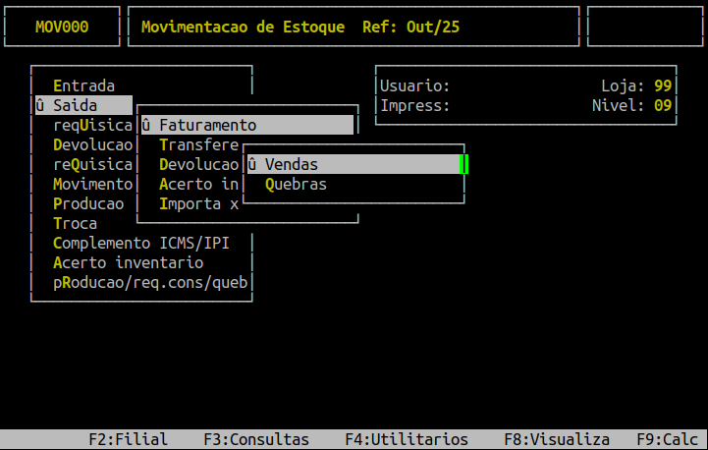
Task: Choose Acerto inventario menu item
Action: pyautogui.click(x=129, y=262)
